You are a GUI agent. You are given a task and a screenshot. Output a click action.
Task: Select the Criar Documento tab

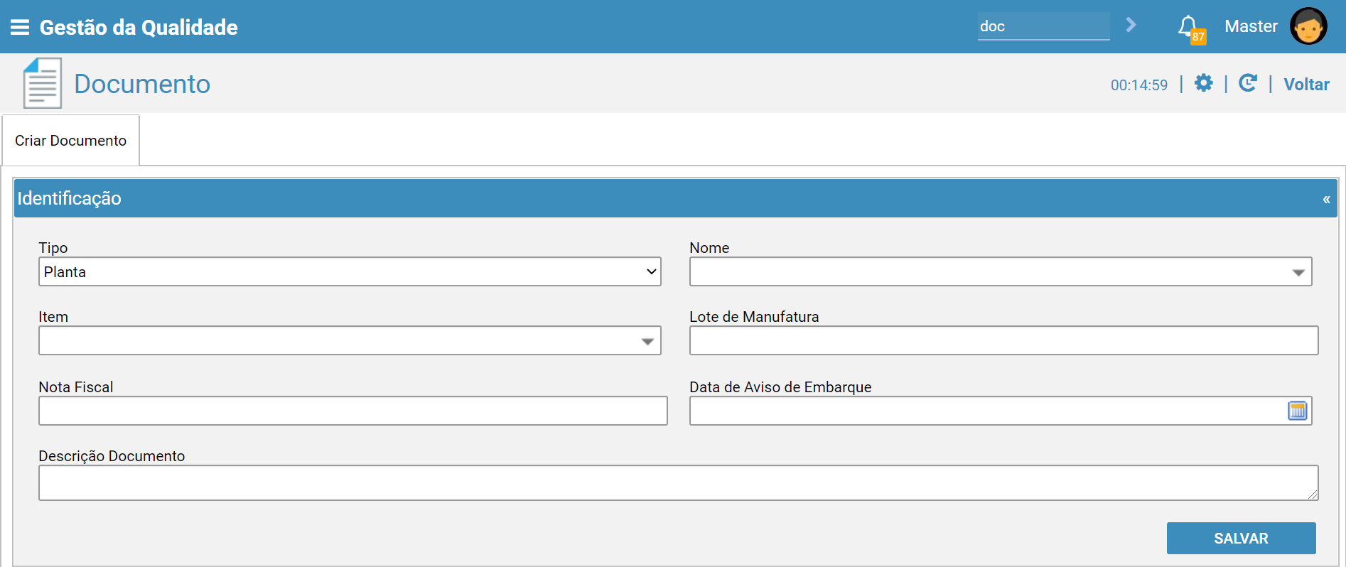(x=70, y=141)
